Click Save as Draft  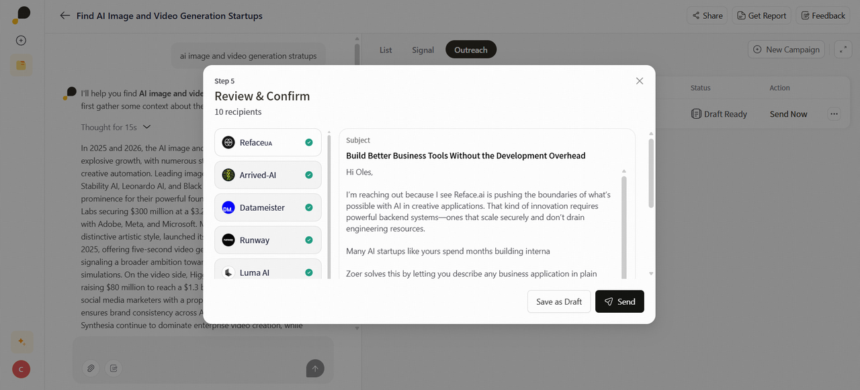pyautogui.click(x=558, y=301)
